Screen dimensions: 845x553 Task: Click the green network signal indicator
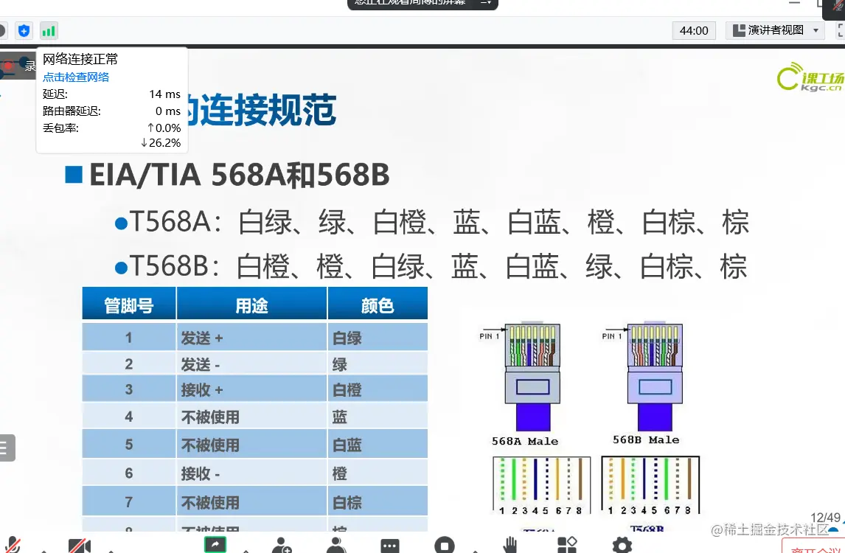[49, 30]
